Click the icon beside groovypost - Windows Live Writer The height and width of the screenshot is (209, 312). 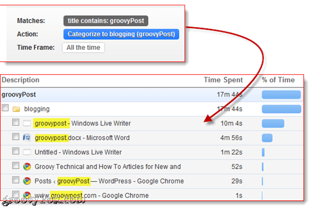pyautogui.click(x=27, y=123)
